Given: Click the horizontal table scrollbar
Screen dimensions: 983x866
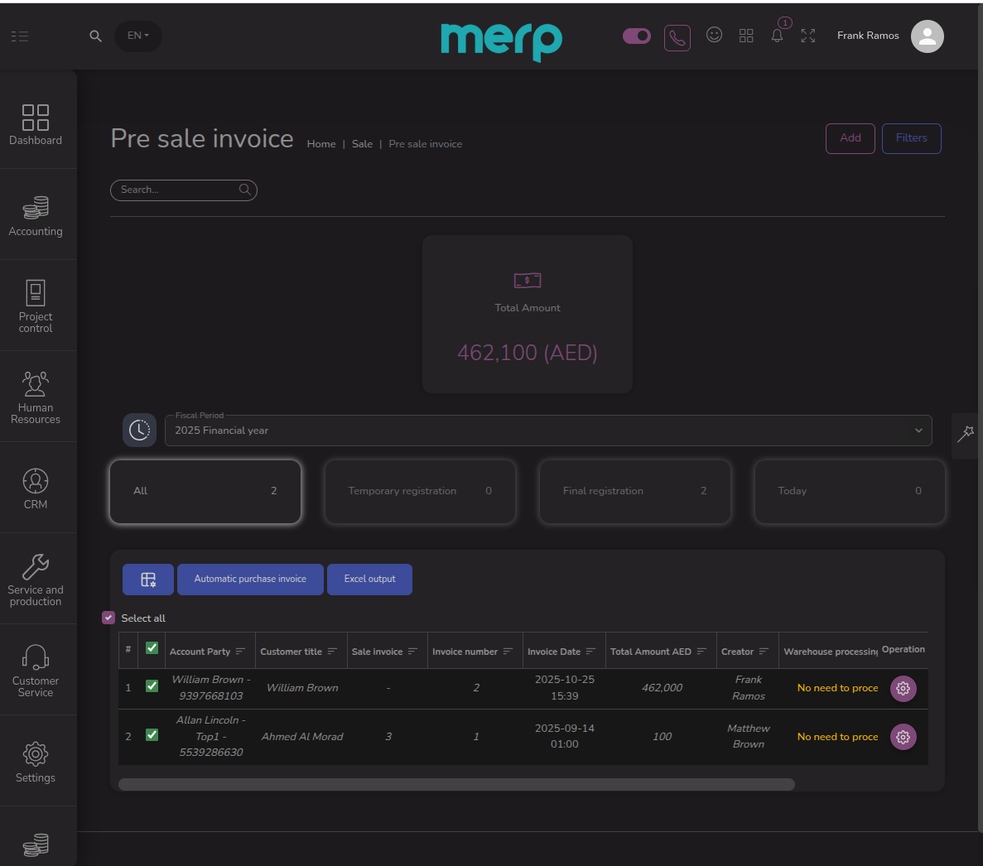Looking at the screenshot, I should coord(456,784).
